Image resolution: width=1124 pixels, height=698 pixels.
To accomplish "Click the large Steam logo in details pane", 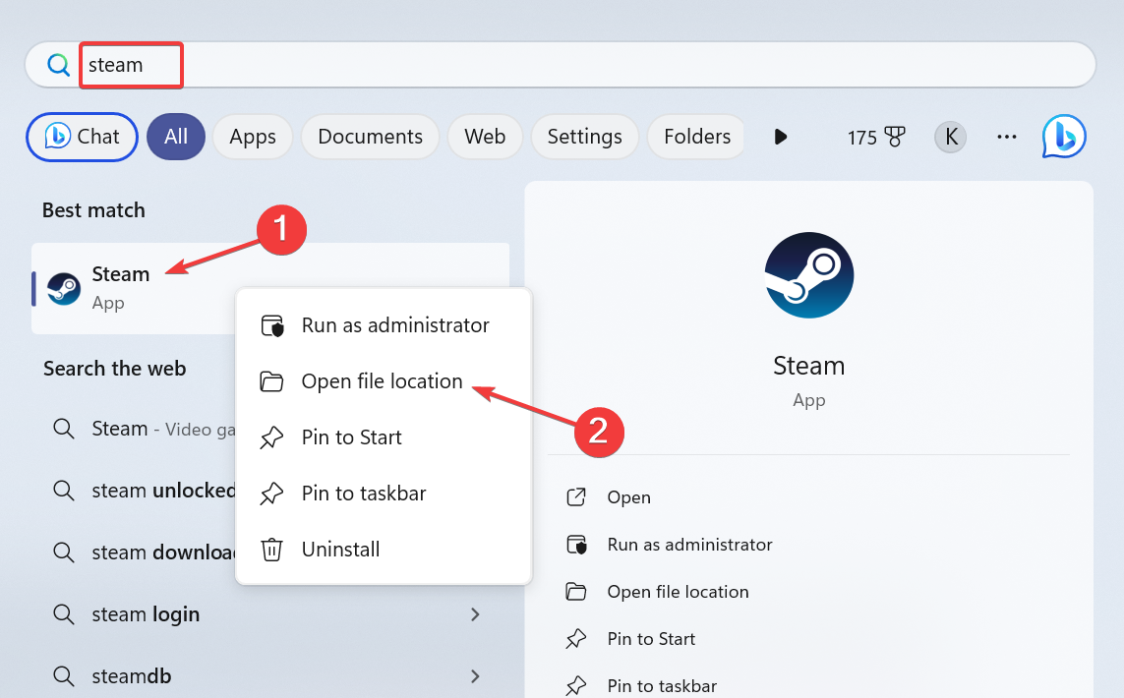I will 808,275.
